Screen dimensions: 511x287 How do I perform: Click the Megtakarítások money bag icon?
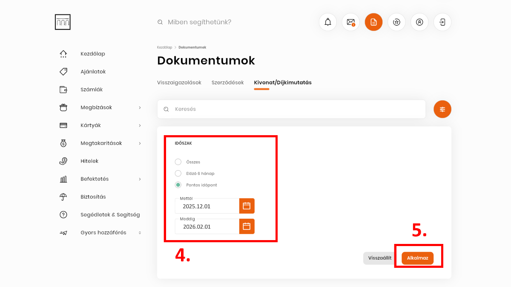(63, 143)
